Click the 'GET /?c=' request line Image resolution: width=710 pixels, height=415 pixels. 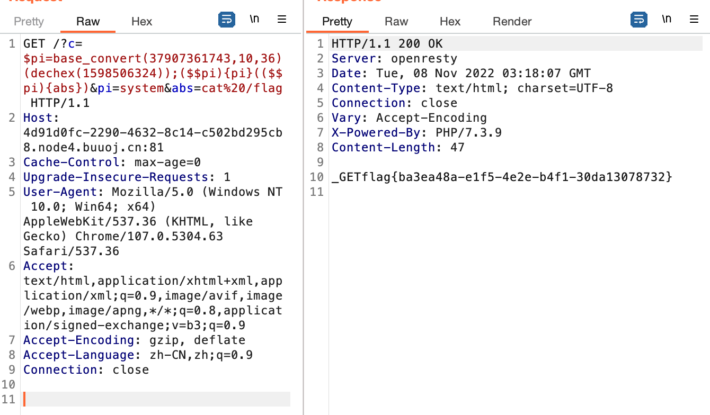(x=53, y=43)
